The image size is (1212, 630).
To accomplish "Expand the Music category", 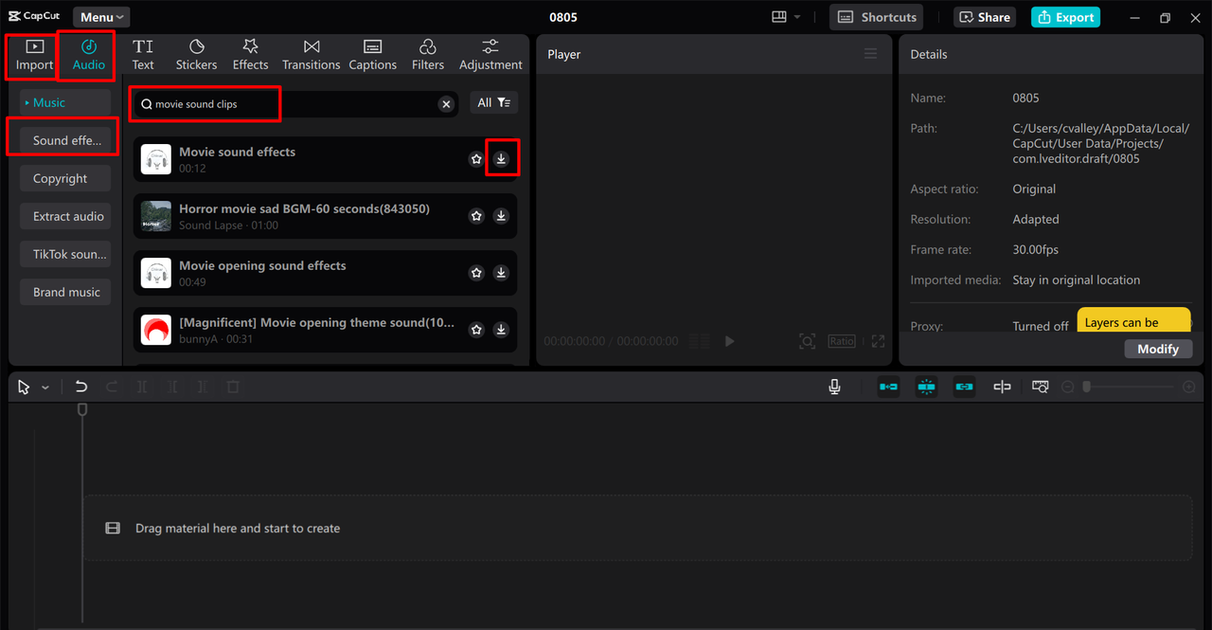I will tap(65, 102).
